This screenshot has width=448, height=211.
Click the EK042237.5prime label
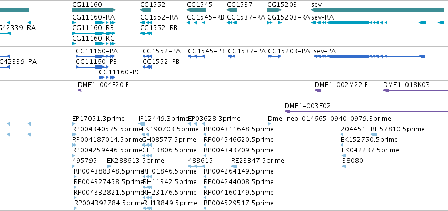[x=370, y=150]
